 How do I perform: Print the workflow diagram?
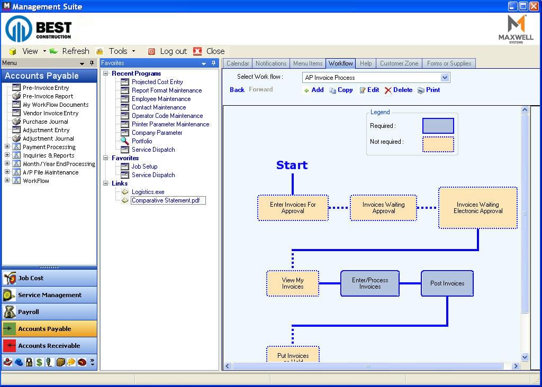pyautogui.click(x=429, y=90)
